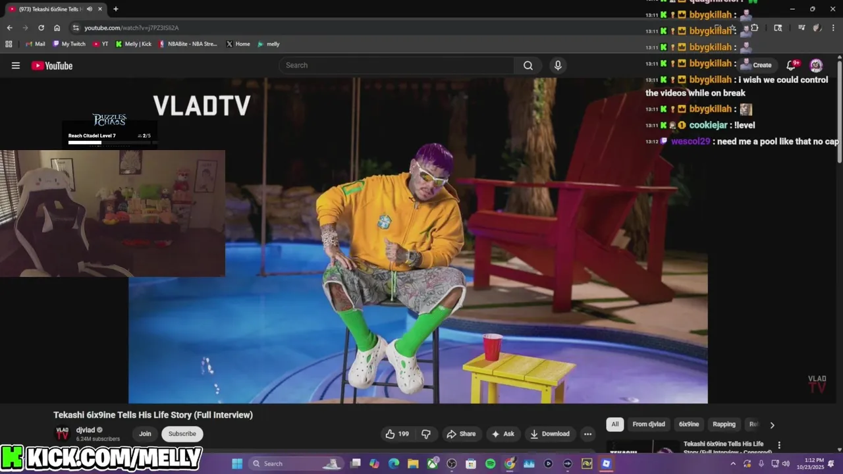
Task: Open the melly bookmark
Action: pos(268,44)
